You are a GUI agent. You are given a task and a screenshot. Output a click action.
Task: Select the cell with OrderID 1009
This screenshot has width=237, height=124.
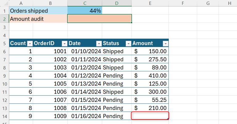[50, 116]
